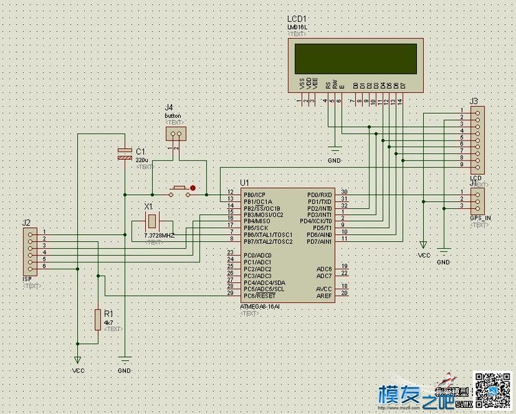The width and height of the screenshot is (516, 414).
Task: Click the 7.3728MHZ crystal value label
Action: pyautogui.click(x=160, y=236)
